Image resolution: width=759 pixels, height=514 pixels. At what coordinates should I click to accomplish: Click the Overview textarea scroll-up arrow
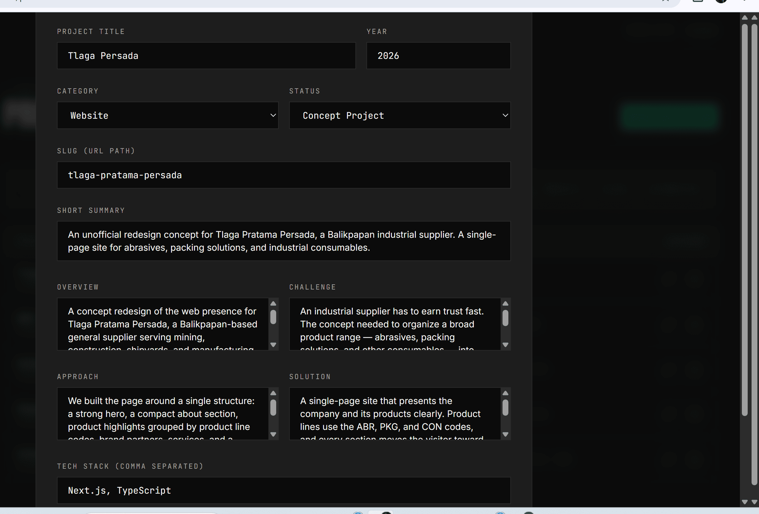[x=273, y=303]
